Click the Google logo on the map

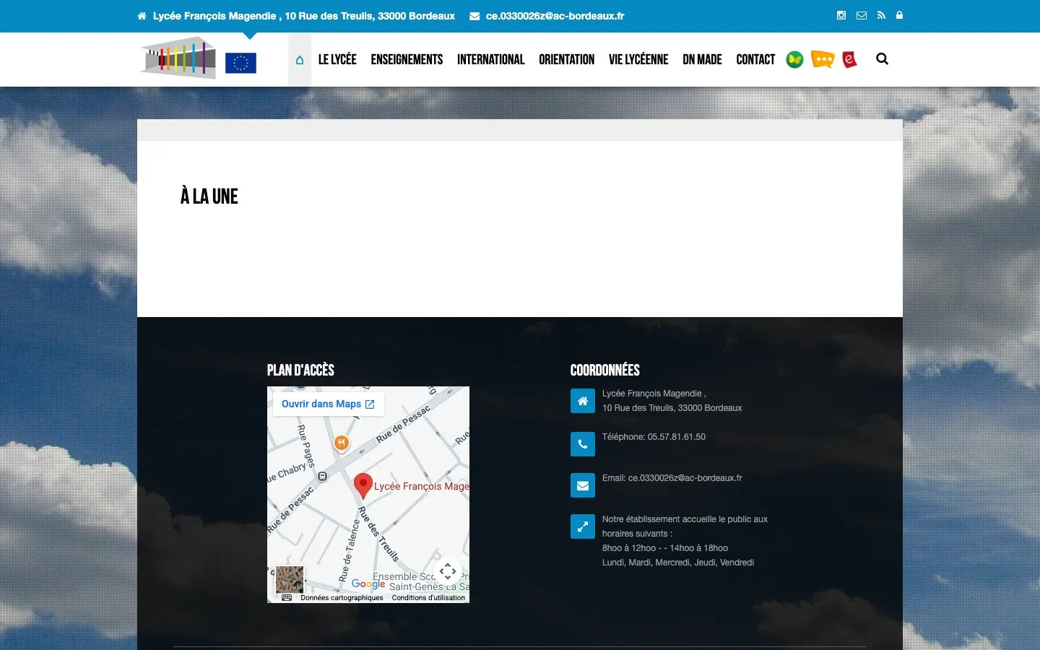(368, 584)
